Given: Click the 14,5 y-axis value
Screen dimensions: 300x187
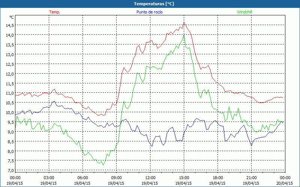Looking at the screenshot, I should point(10,25).
